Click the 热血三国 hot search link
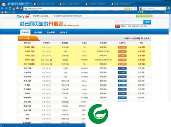 [143, 26]
